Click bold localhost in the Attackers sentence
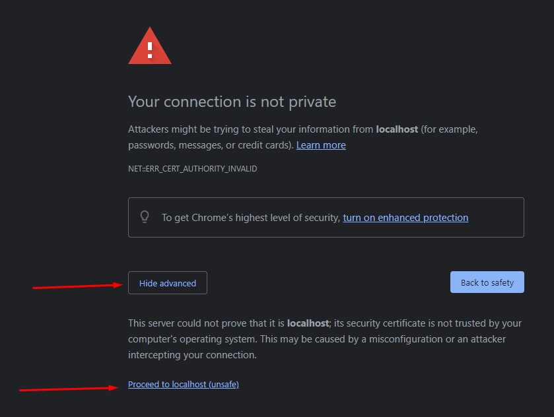The image size is (554, 417). 397,129
